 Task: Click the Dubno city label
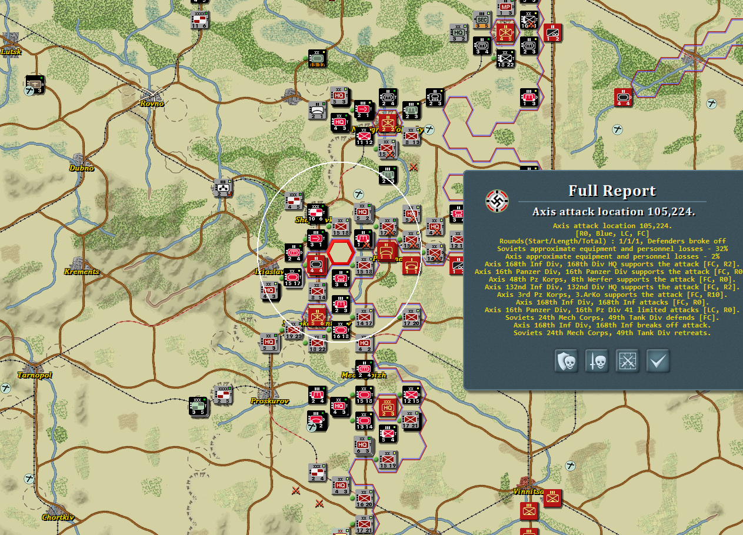tap(81, 168)
